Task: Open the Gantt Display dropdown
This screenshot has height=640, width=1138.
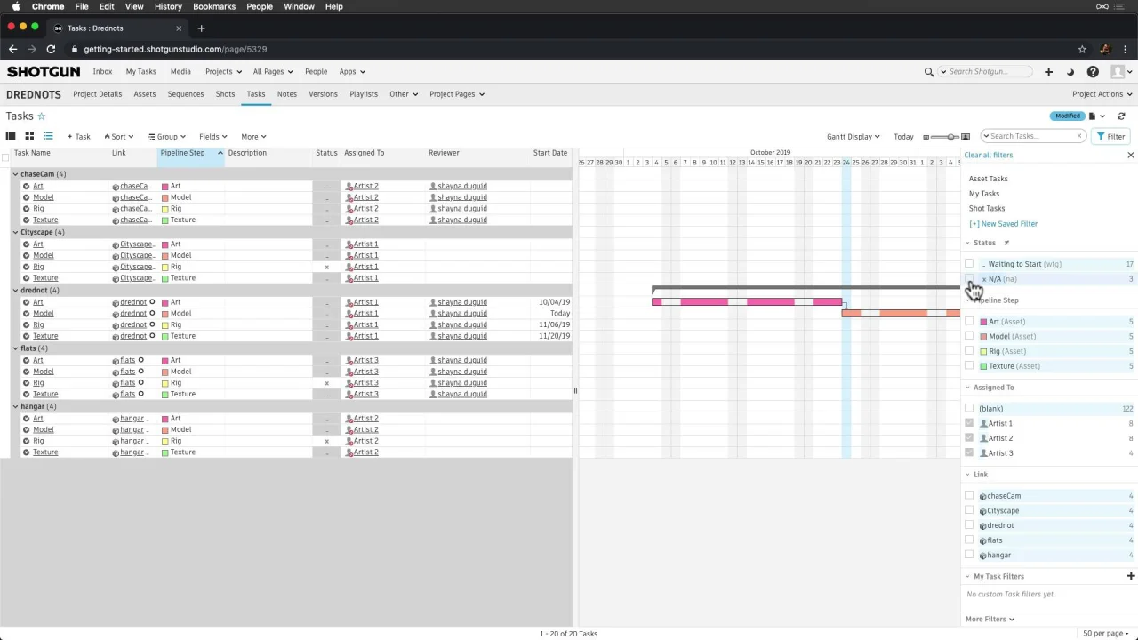Action: coord(853,137)
